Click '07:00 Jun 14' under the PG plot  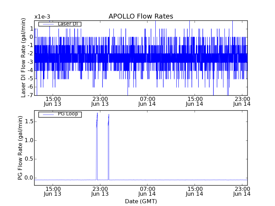click(147, 192)
